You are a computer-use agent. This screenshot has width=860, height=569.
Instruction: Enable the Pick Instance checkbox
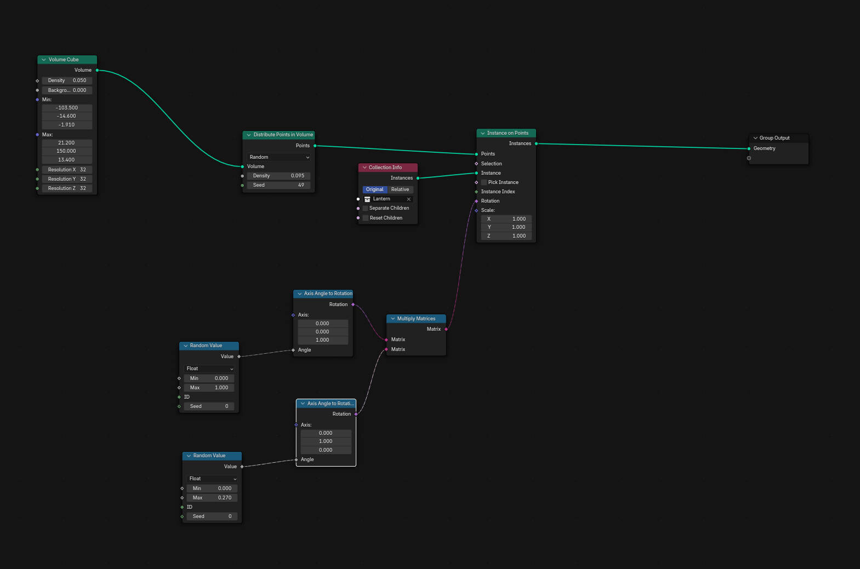tap(484, 182)
